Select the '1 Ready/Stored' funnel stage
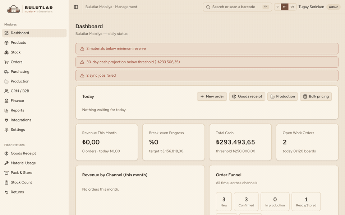The height and width of the screenshot is (215, 345). point(306,202)
